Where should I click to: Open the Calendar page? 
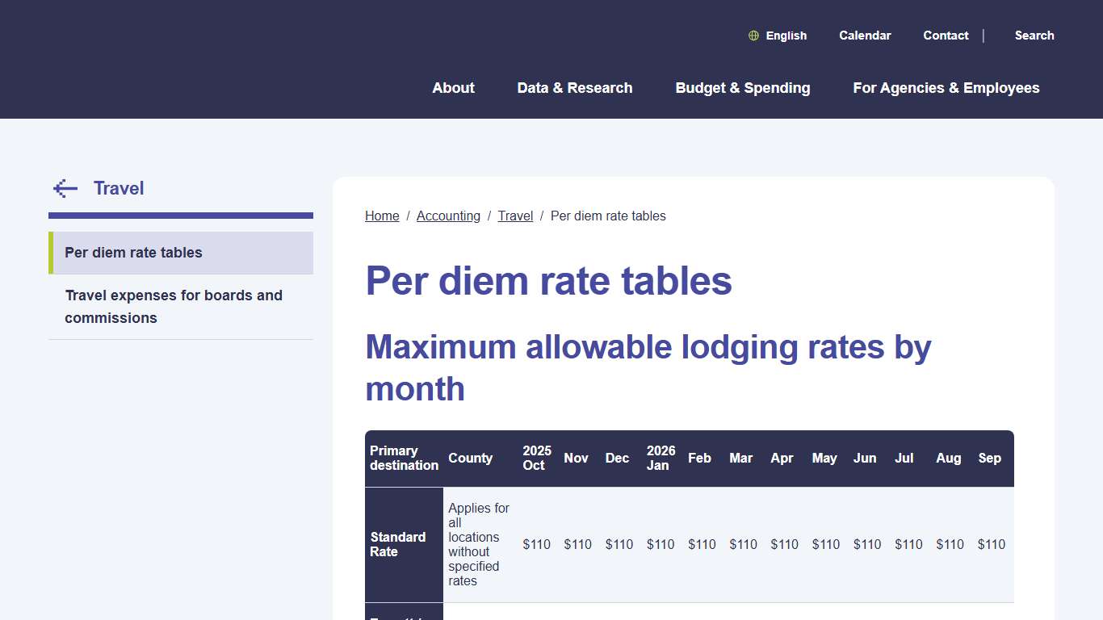pos(865,36)
